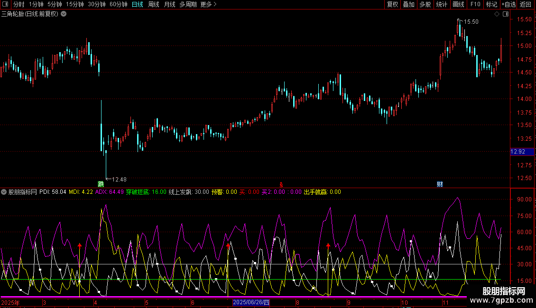536x308 pixels.
Task: Expand the 更多 periods menu
Action: click(208, 4)
